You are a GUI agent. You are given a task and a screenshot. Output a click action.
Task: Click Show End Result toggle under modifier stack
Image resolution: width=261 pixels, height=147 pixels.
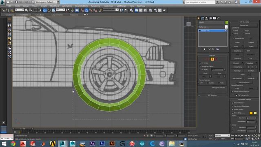coord(205,49)
